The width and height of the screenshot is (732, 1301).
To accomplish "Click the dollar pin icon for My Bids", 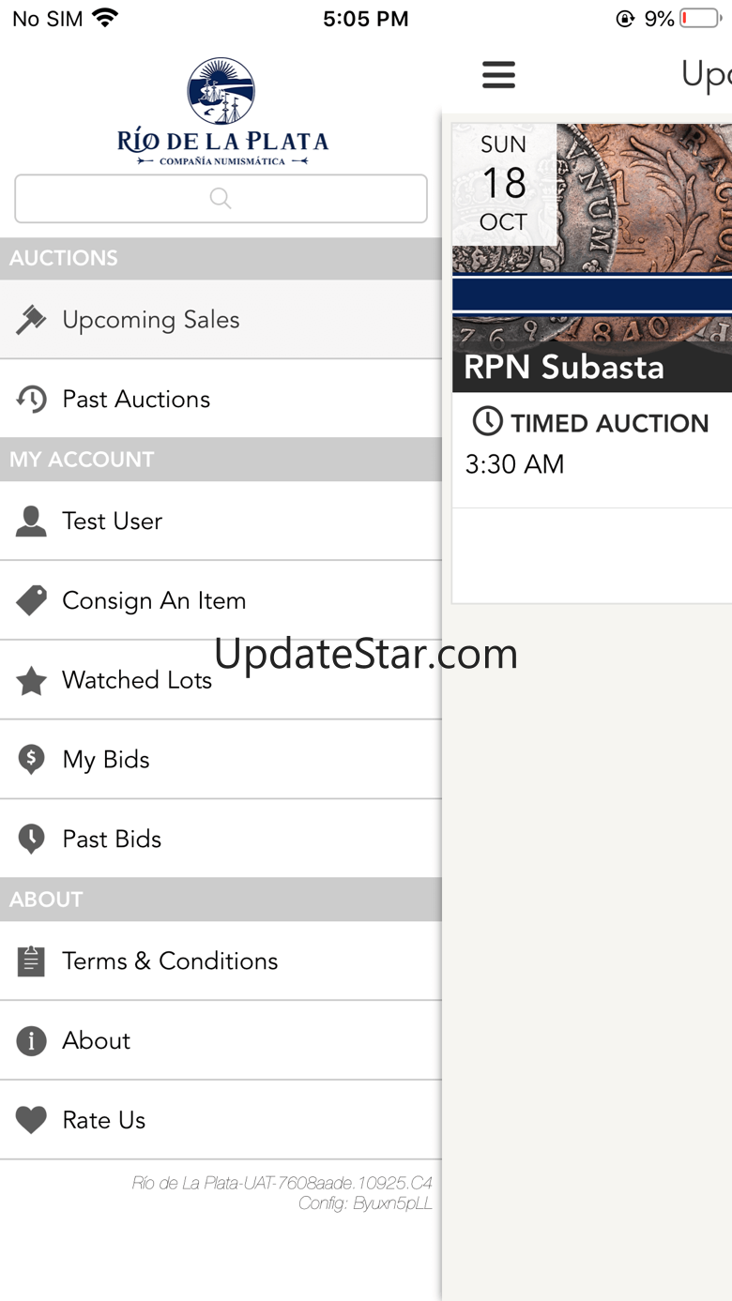I will pos(31,760).
